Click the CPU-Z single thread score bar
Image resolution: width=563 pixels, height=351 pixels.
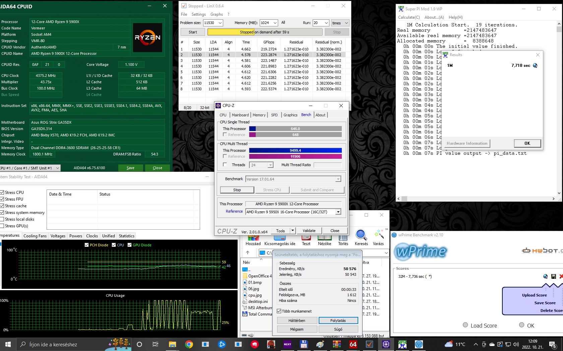point(295,129)
